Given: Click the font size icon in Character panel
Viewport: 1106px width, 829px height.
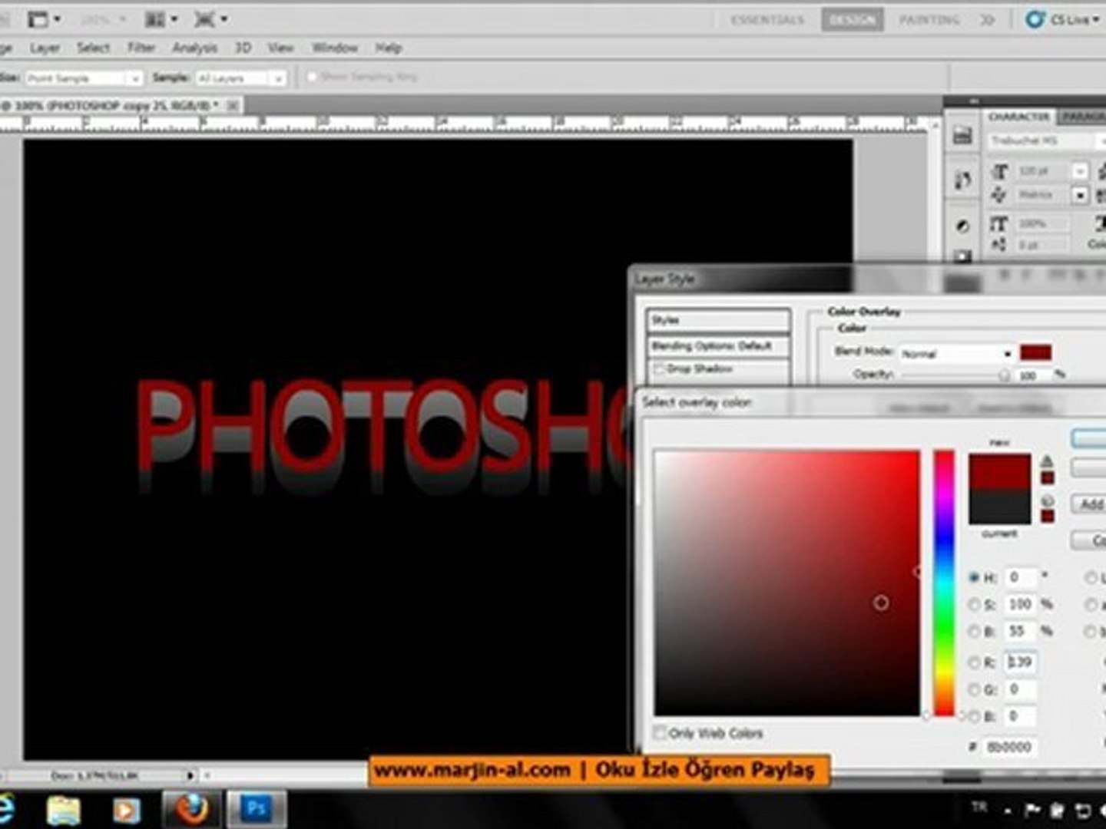Looking at the screenshot, I should [x=999, y=171].
